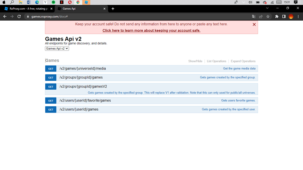Click Gets games created by specified group description
The height and width of the screenshot is (170, 303).
pos(227,77)
